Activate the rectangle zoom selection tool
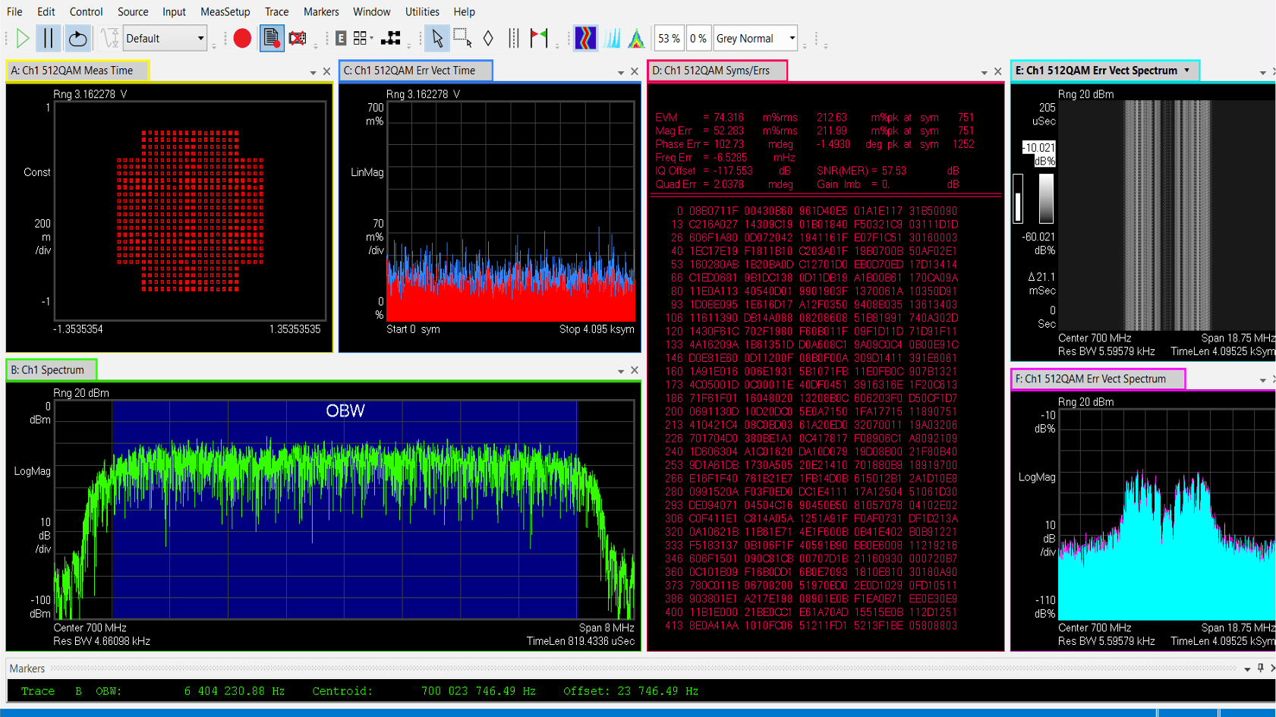The width and height of the screenshot is (1276, 717). (x=460, y=36)
